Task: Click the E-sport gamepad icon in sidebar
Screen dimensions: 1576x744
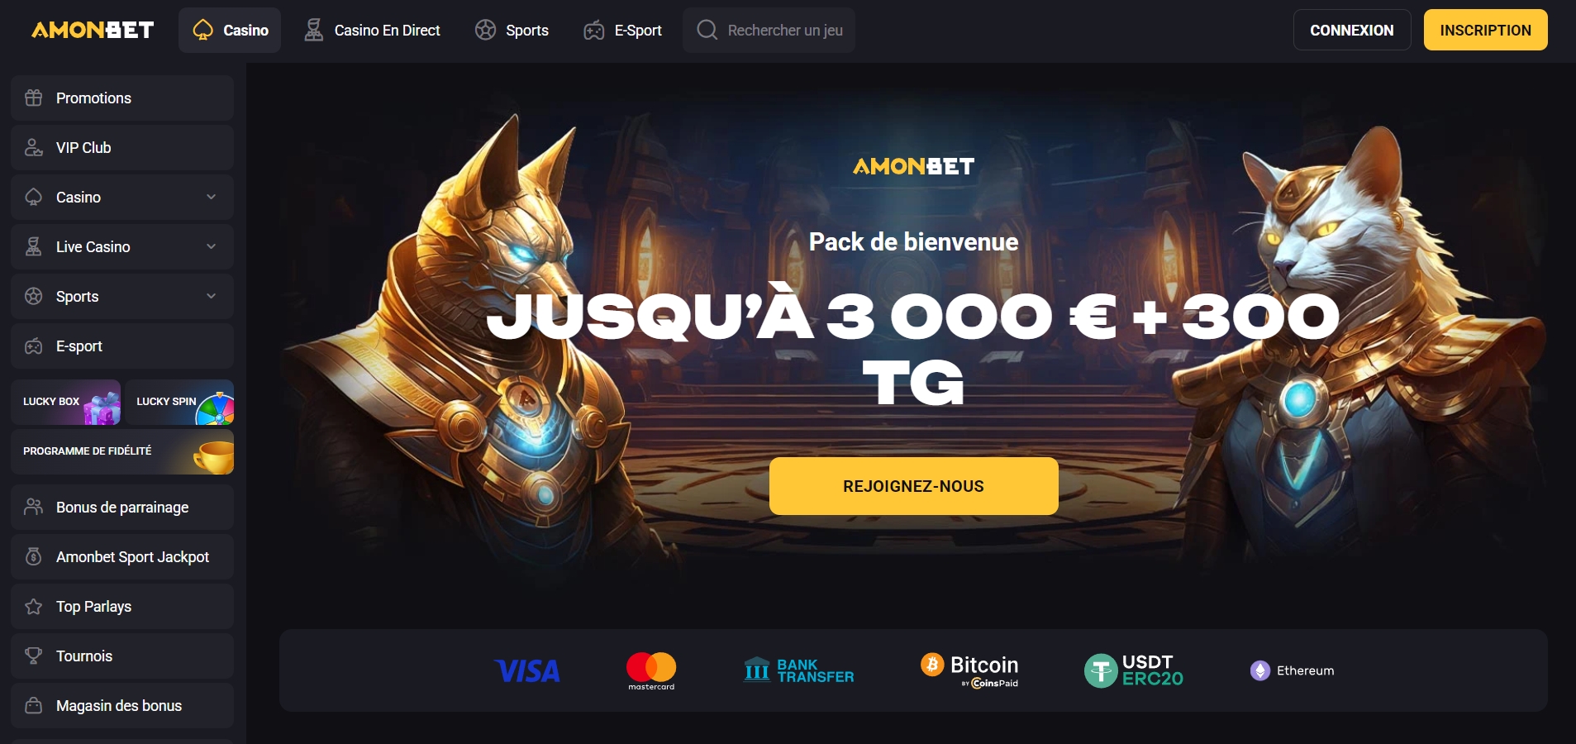Action: point(33,346)
